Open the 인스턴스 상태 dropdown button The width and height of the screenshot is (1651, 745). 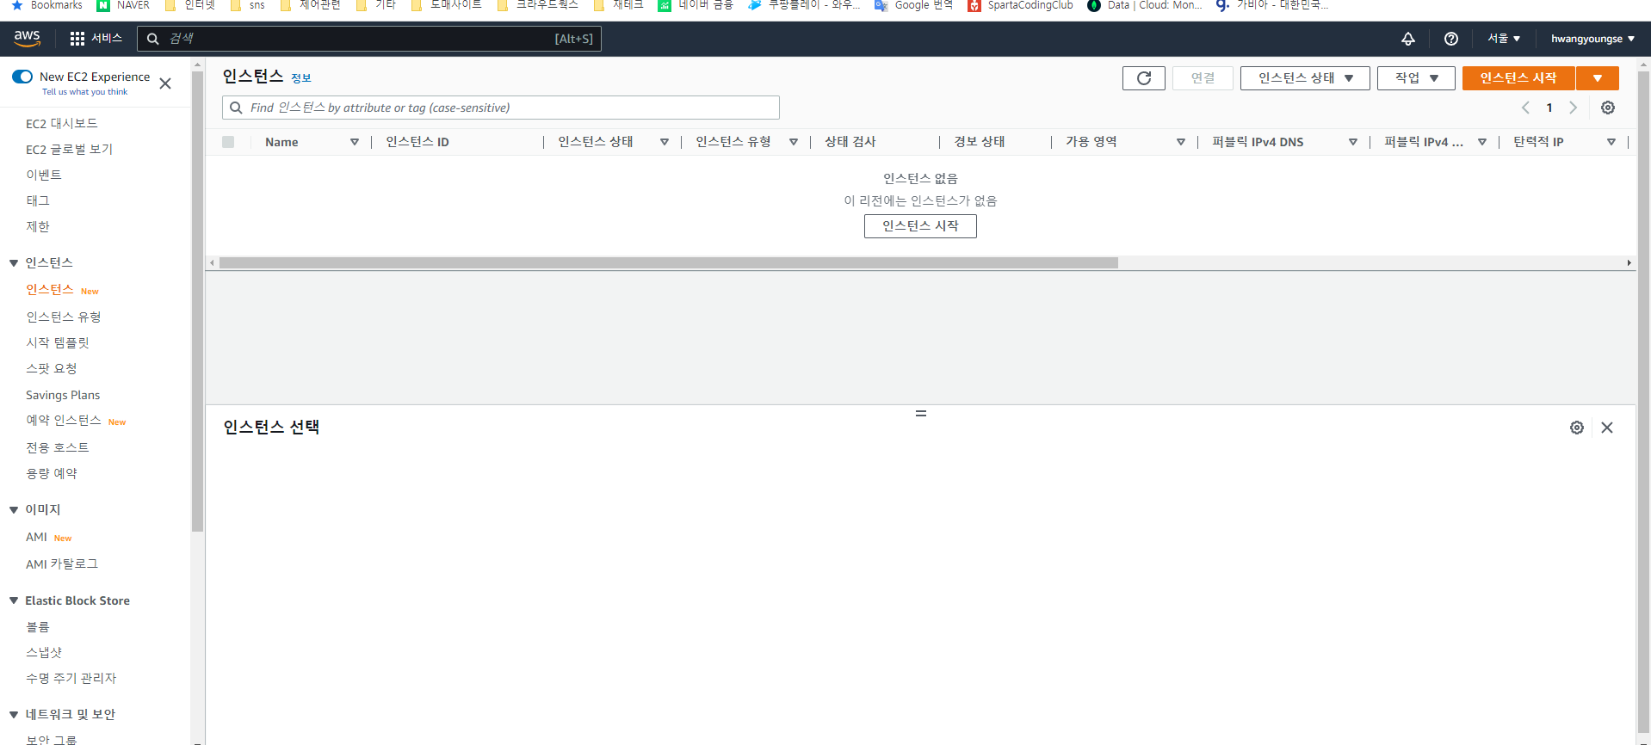[1305, 78]
